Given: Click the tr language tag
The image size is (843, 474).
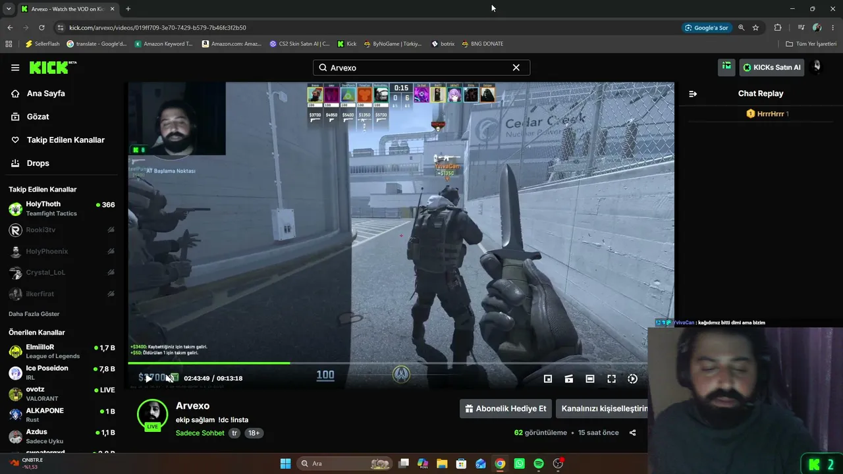Looking at the screenshot, I should (234, 433).
